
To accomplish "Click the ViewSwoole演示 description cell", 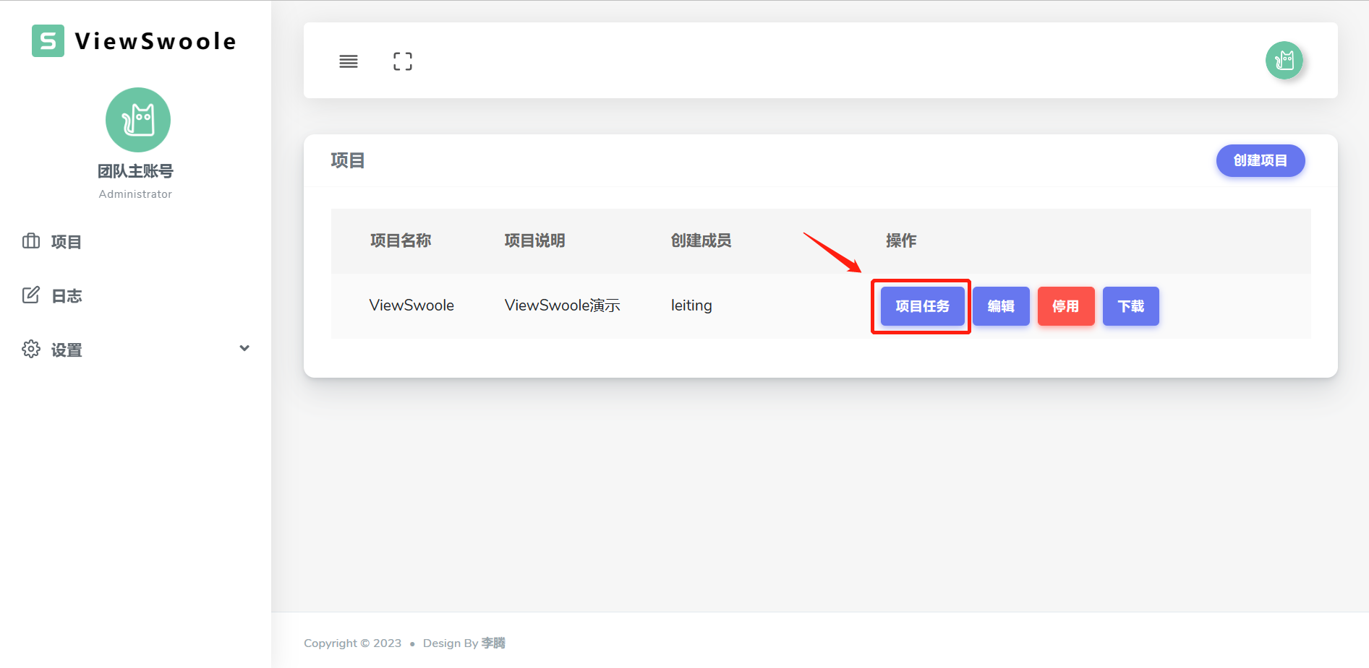I will 562,305.
